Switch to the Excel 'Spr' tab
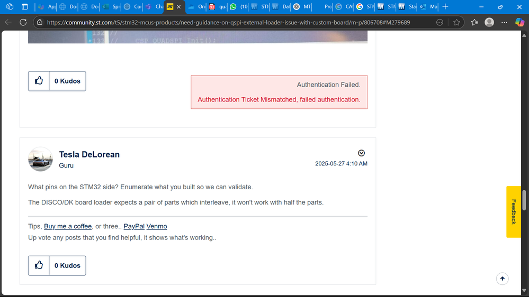 pos(111,7)
